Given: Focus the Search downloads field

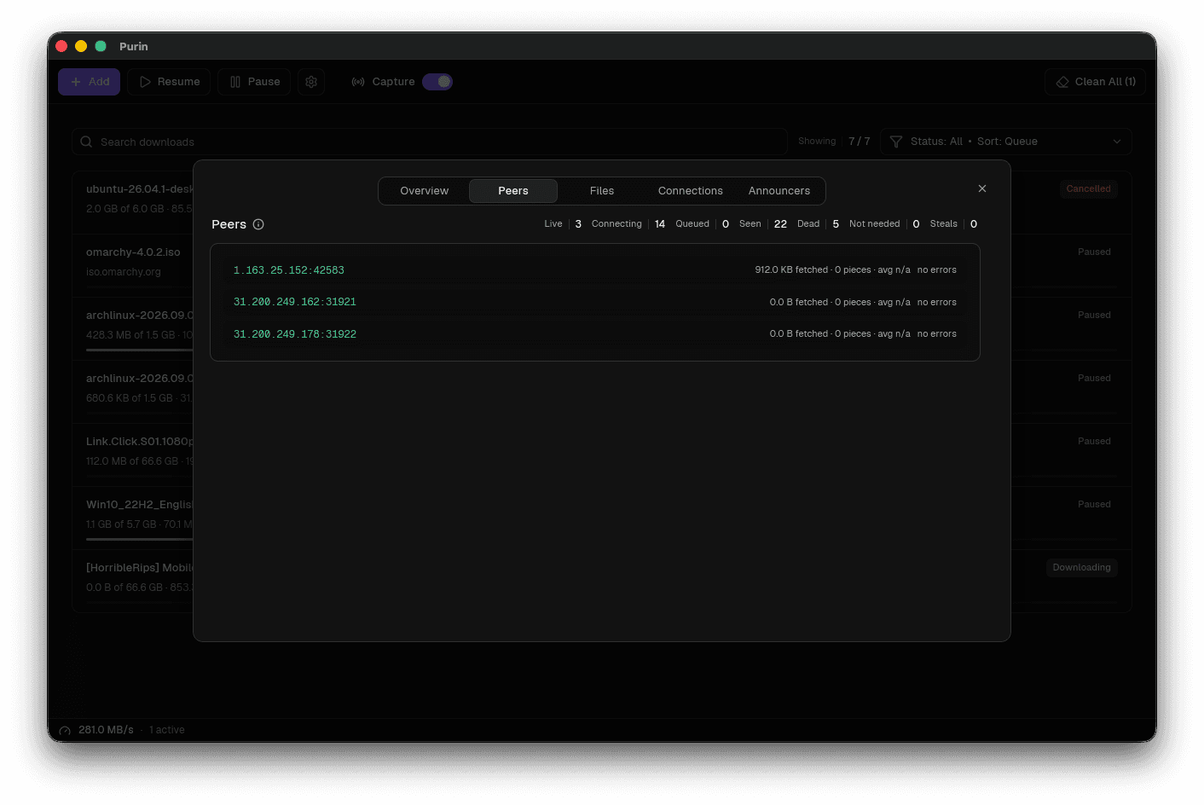Looking at the screenshot, I should pyautogui.click(x=430, y=142).
